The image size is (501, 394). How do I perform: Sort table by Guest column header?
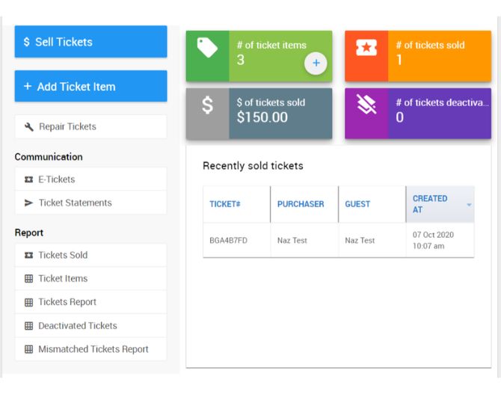(357, 204)
